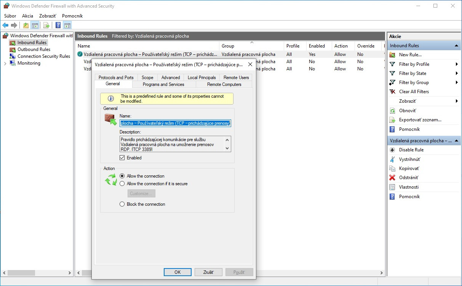Open the Súbor menu

10,16
